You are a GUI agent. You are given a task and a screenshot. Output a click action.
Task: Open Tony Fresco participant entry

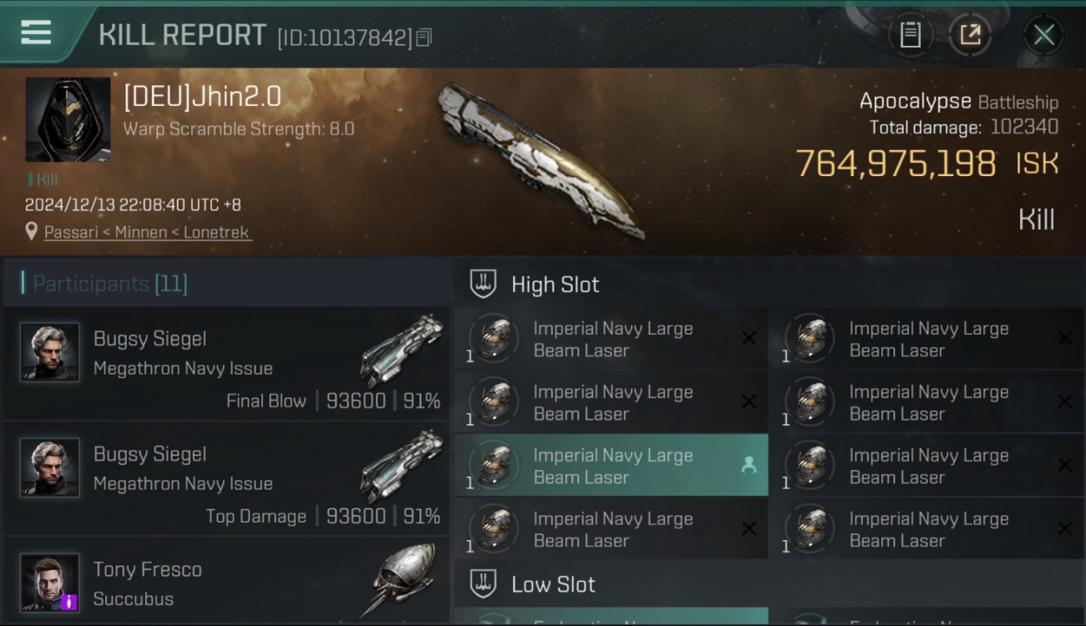pos(226,582)
